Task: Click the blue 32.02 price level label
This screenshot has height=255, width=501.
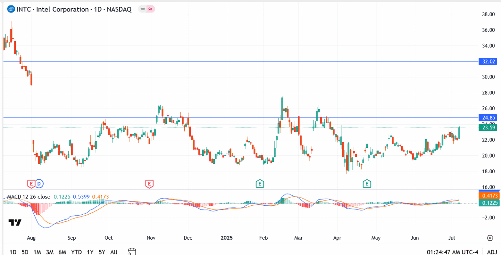Action: (488, 61)
